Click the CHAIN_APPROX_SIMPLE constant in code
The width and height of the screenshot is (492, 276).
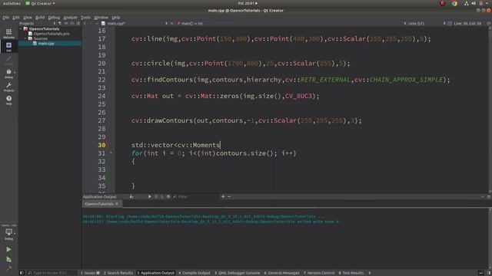click(406, 80)
